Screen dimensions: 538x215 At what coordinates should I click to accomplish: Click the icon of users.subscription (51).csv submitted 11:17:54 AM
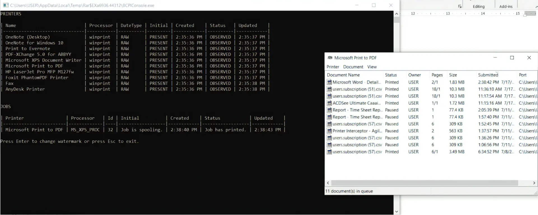pos(329,96)
